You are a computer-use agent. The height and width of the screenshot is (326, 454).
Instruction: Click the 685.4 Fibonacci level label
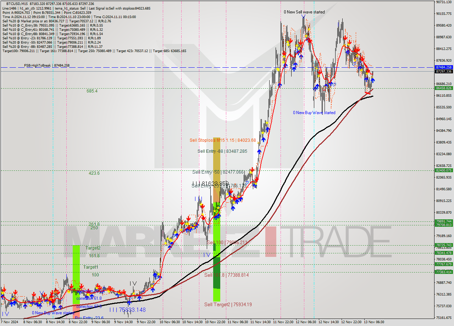tap(92, 91)
